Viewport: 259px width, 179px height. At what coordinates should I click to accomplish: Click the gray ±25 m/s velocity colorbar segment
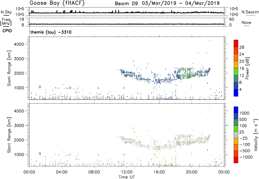pos(236,135)
